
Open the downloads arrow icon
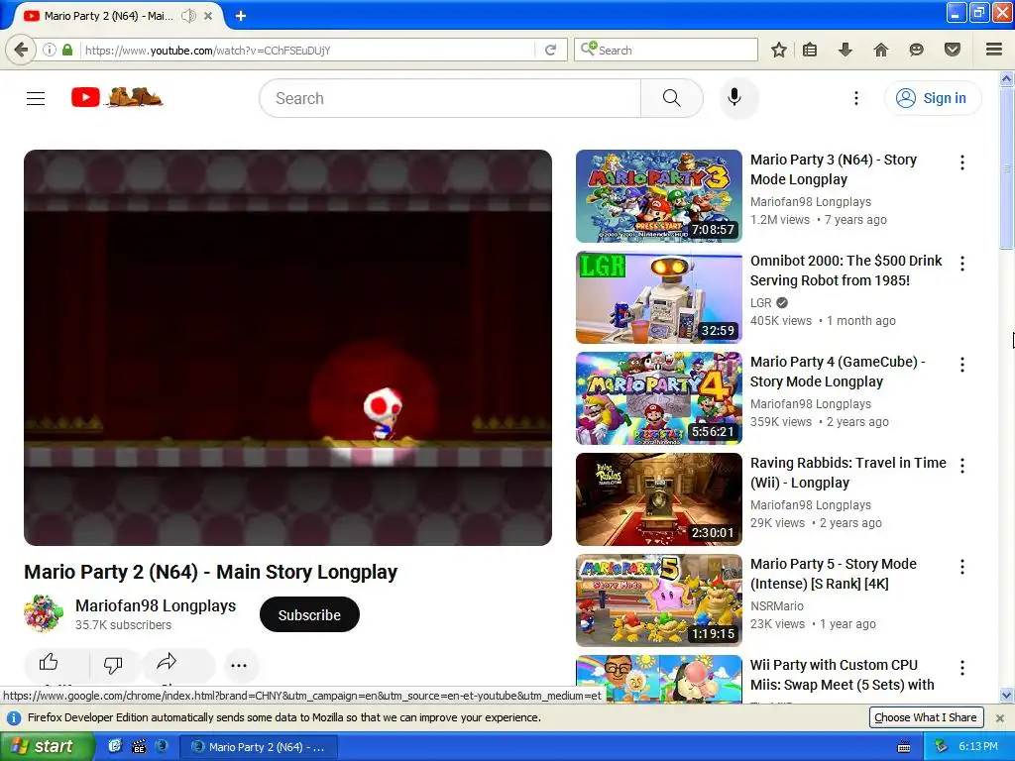(x=845, y=50)
